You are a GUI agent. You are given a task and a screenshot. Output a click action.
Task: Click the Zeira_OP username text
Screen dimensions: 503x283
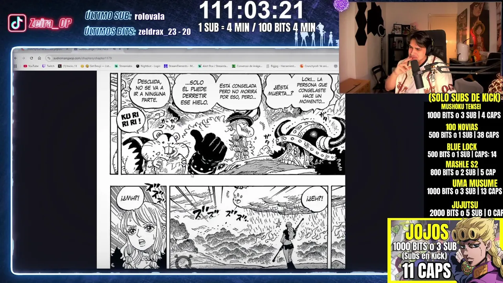(x=50, y=24)
